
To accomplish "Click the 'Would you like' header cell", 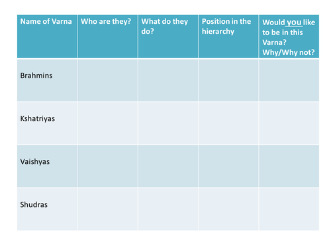I will pos(289,36).
